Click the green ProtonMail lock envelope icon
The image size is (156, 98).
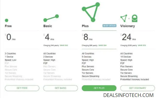click(x=135, y=18)
